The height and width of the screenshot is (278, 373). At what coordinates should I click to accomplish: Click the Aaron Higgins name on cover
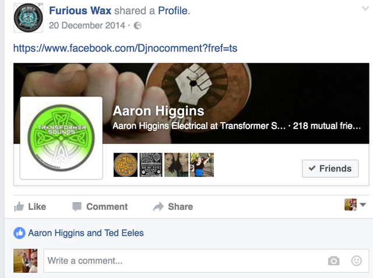159,111
